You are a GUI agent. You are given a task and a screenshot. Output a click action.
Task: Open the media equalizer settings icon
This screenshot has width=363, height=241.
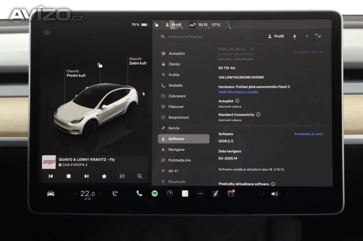click(122, 176)
